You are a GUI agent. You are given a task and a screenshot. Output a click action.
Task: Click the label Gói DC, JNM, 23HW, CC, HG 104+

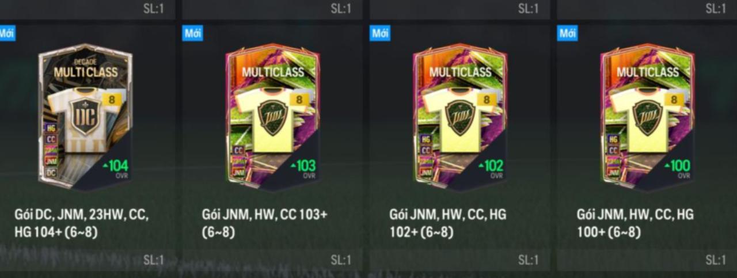click(81, 223)
